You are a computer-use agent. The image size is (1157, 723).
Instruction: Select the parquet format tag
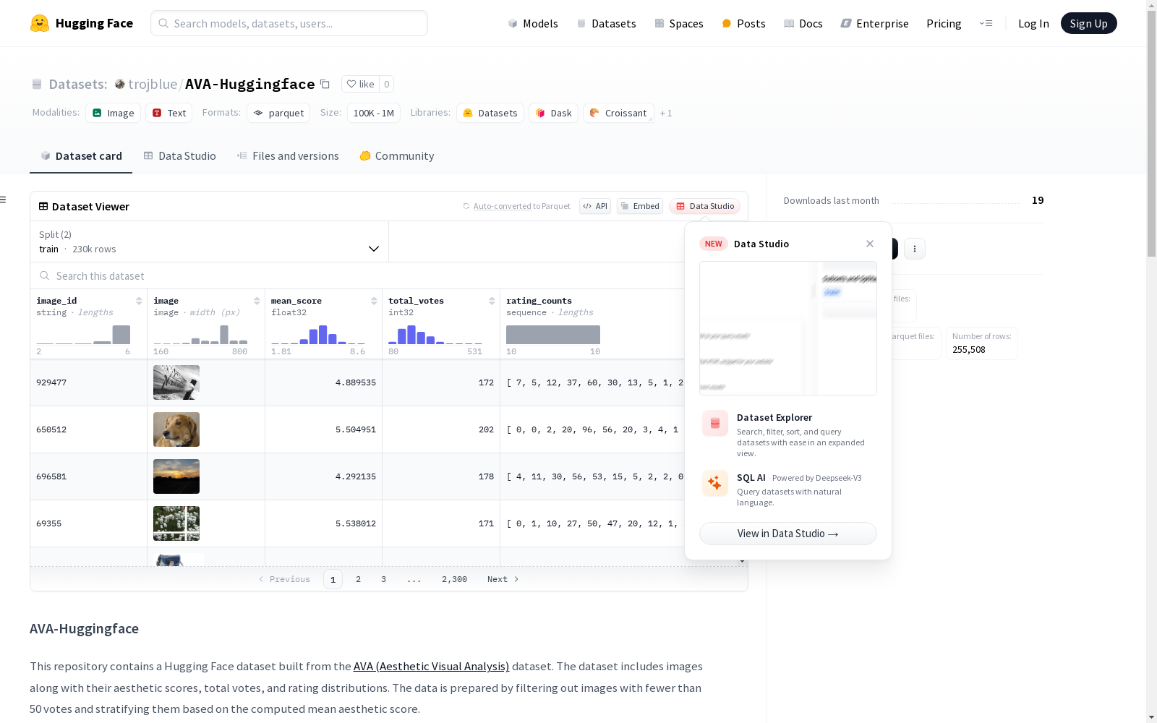278,113
